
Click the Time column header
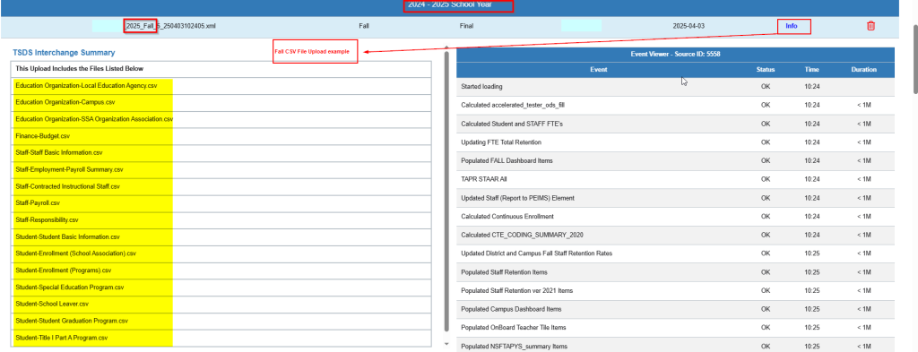click(811, 70)
